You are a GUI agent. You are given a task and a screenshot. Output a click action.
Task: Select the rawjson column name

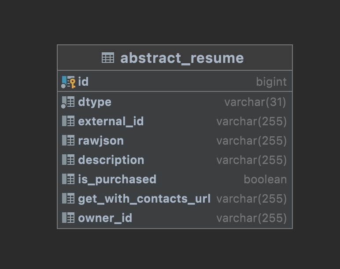coord(101,141)
